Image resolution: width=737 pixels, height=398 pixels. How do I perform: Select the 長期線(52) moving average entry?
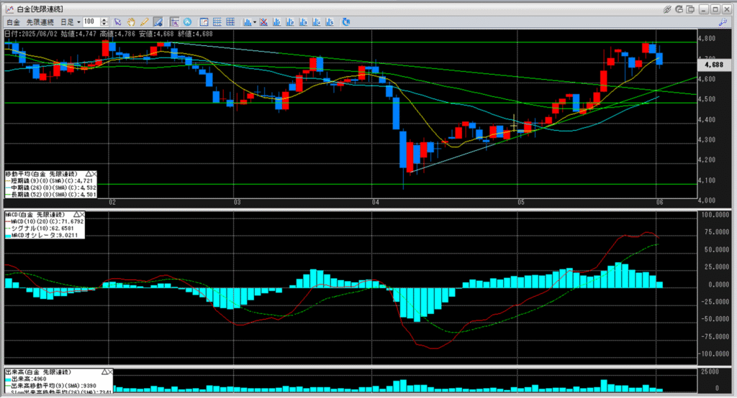point(51,194)
